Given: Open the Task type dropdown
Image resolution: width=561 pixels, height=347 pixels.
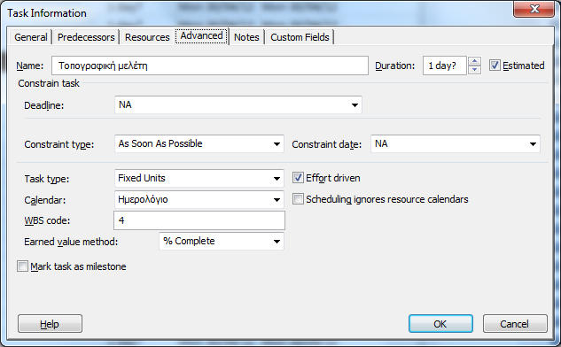Looking at the screenshot, I should [x=277, y=178].
